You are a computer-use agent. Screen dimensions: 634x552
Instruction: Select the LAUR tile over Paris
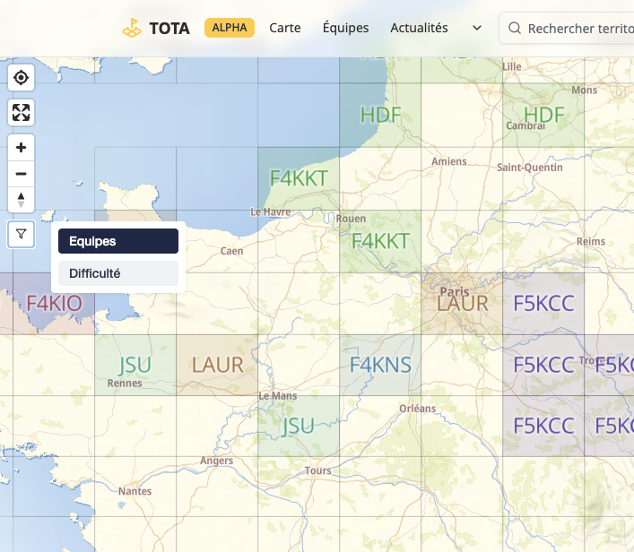(x=463, y=303)
